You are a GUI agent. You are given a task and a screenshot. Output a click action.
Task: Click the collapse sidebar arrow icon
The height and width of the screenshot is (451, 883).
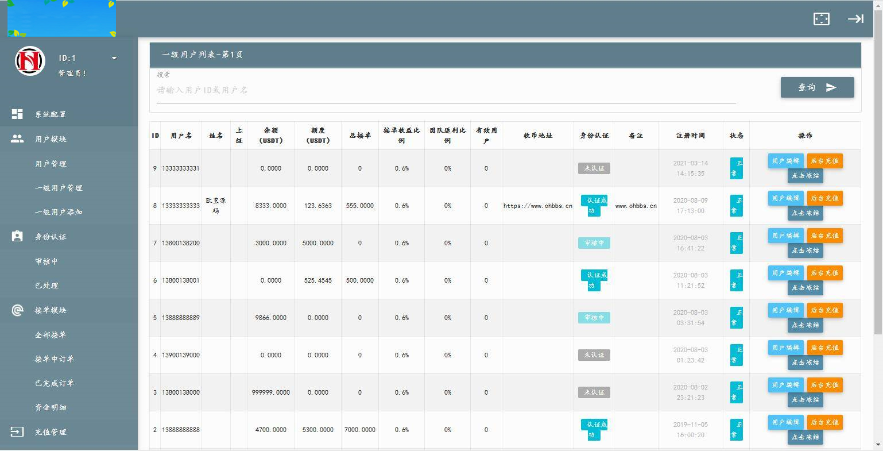click(x=855, y=19)
